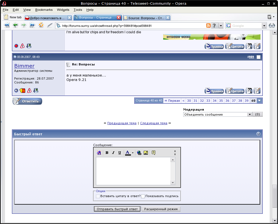Click inside the message text area

(x=133, y=171)
